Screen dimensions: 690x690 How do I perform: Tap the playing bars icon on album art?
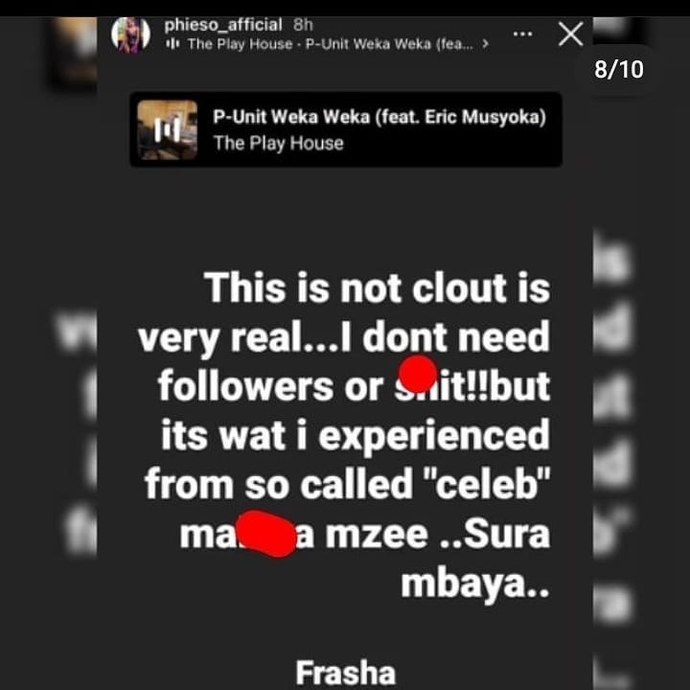(x=167, y=129)
